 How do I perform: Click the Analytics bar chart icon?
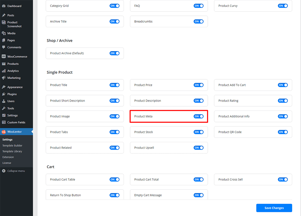click(x=4, y=71)
